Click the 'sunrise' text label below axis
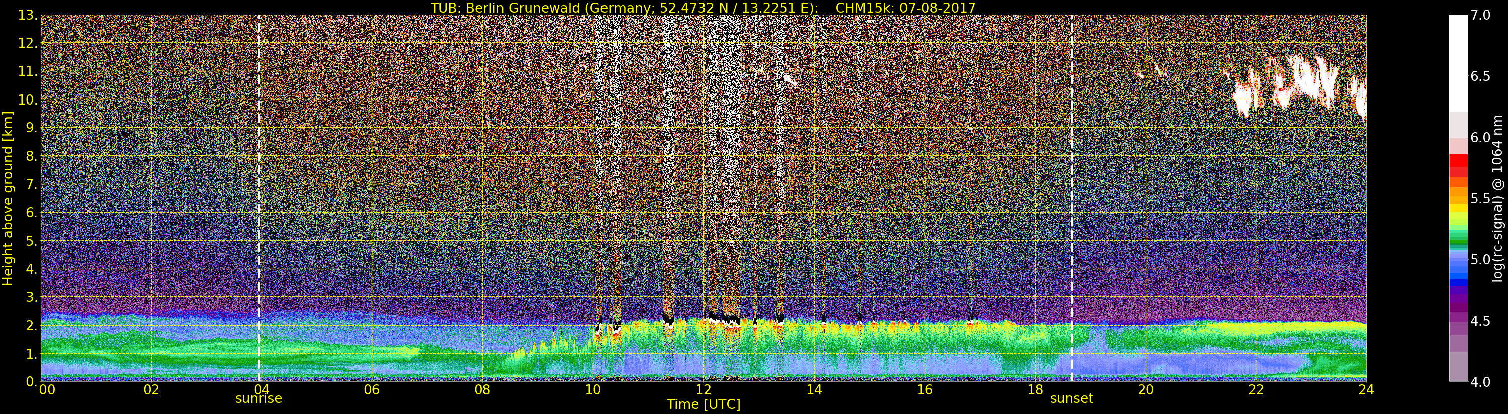 tap(258, 399)
